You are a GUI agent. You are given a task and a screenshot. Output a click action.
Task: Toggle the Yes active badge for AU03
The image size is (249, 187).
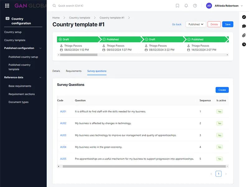(x=219, y=135)
